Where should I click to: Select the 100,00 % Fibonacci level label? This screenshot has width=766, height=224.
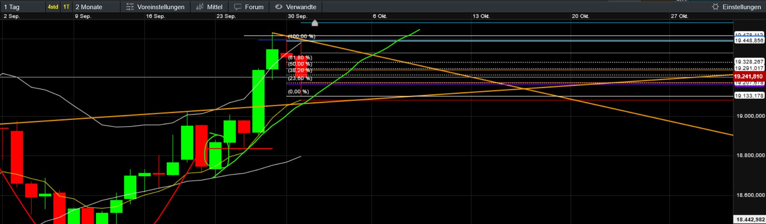pos(302,37)
